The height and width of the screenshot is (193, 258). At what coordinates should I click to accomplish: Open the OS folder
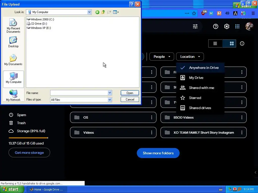pyautogui.click(x=113, y=117)
